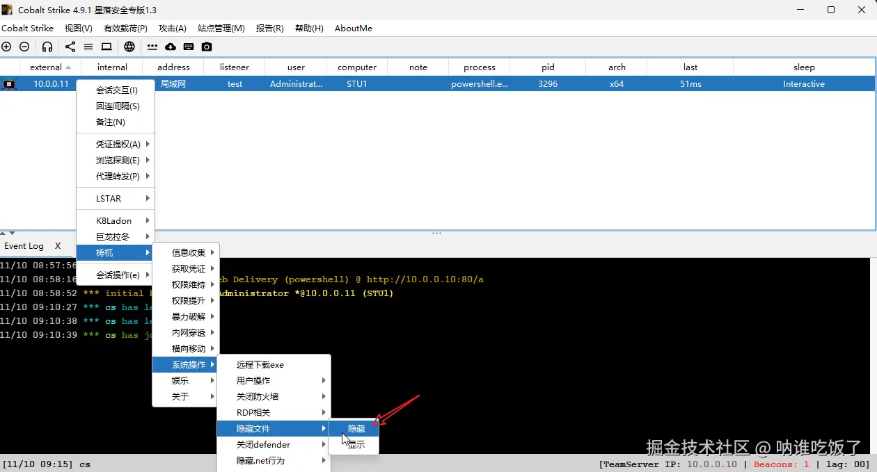
Task: Sort sessions by the listener column header
Action: (235, 67)
